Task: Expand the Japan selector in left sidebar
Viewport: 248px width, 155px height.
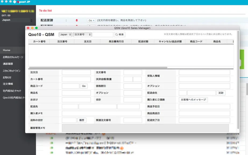Action: [17, 20]
